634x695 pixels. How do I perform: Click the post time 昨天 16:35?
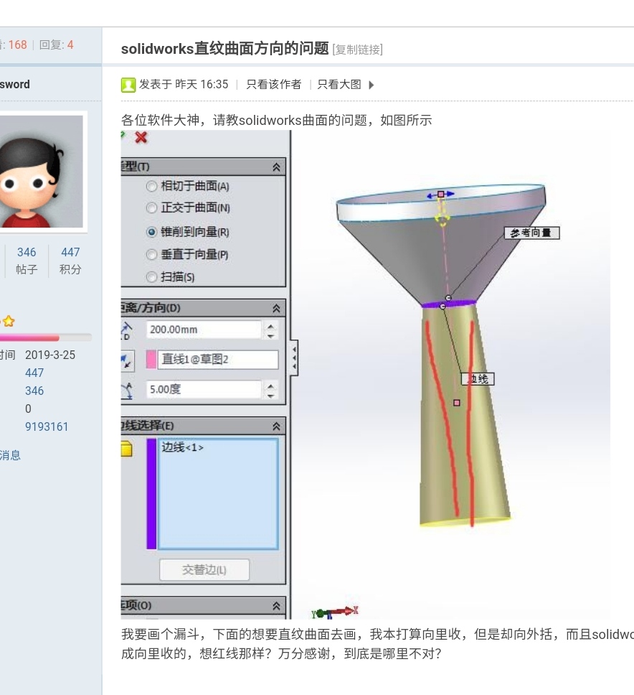(x=202, y=85)
